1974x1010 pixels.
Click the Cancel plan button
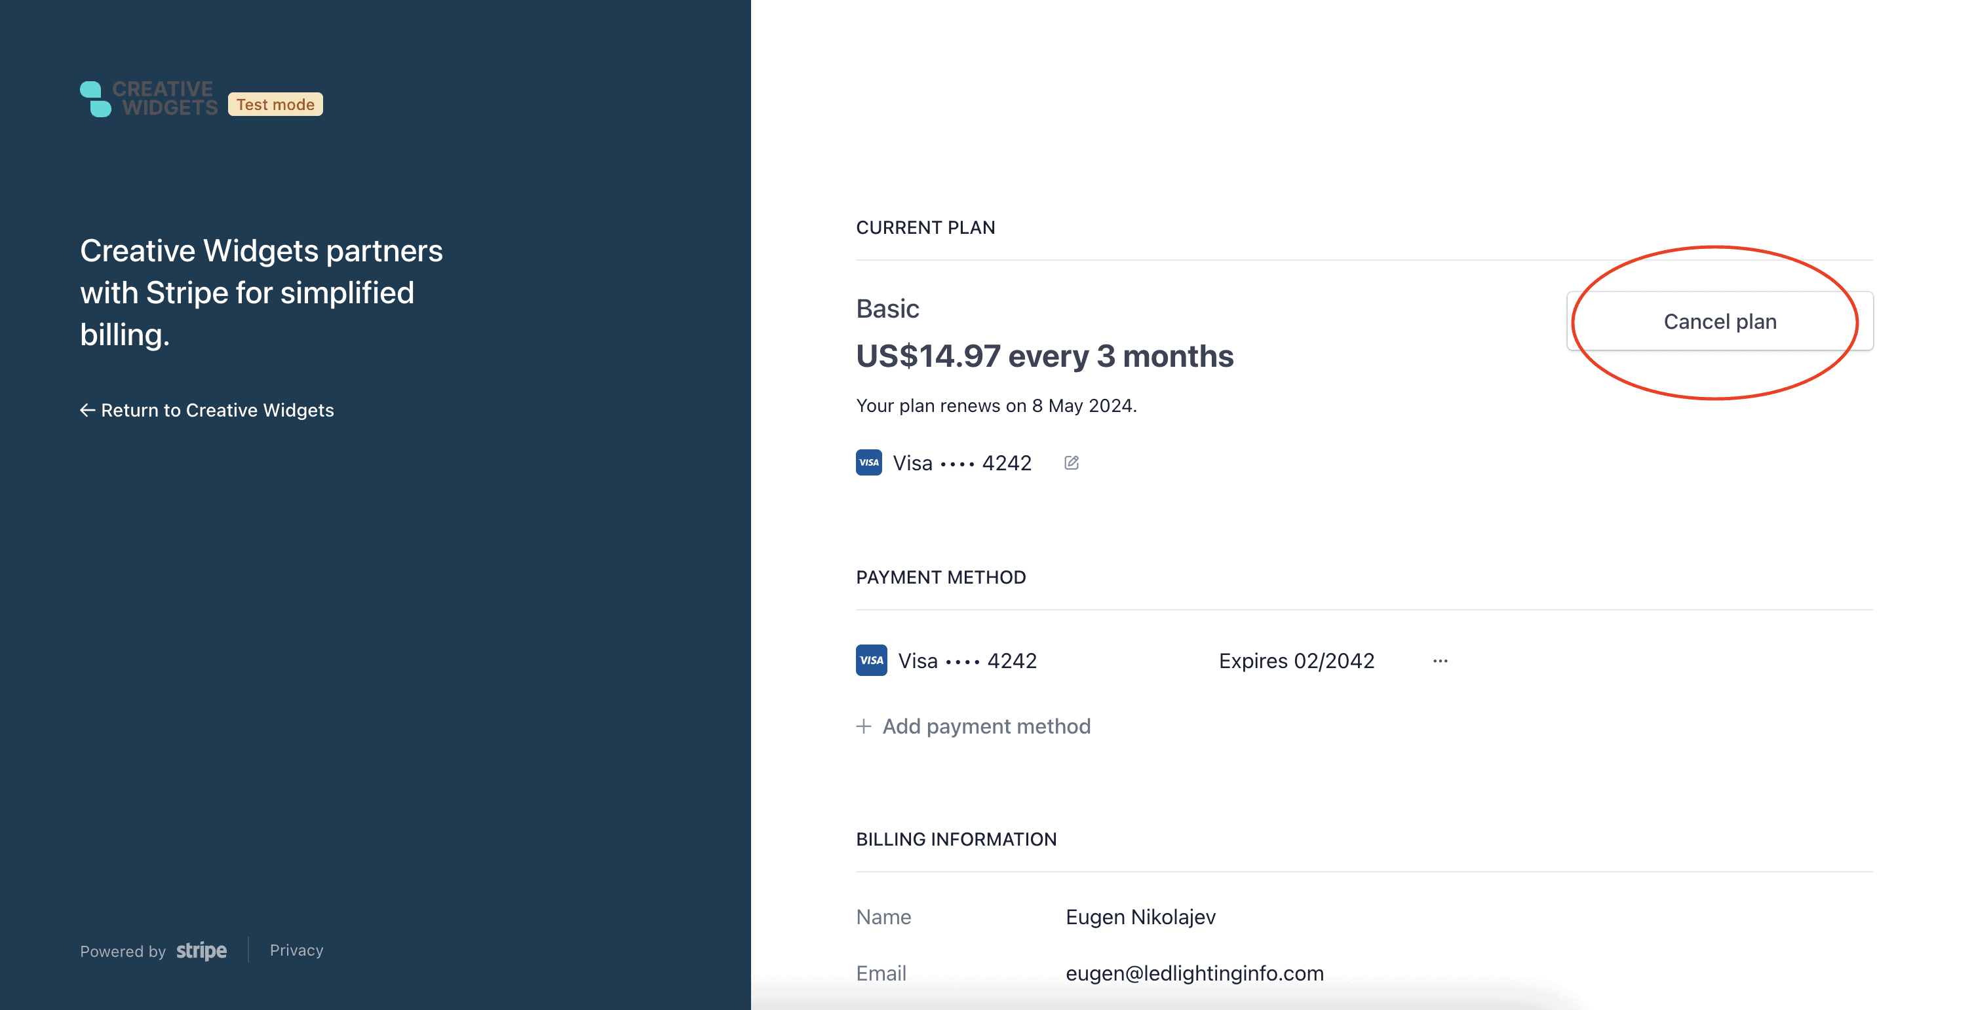coord(1720,322)
